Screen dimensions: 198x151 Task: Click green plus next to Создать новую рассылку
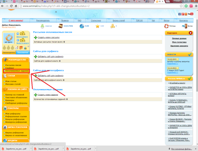click(36, 38)
